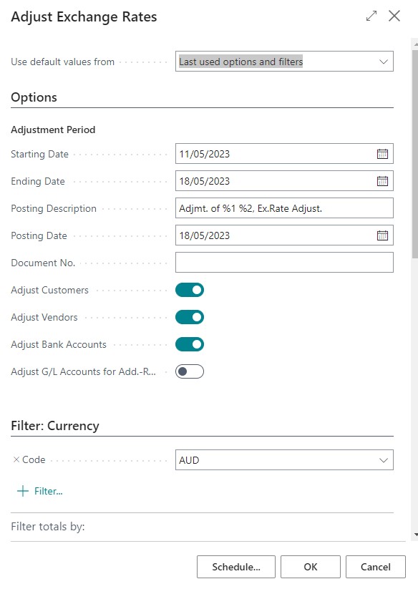Disable the Adjust Customers toggle
Image resolution: width=418 pixels, height=594 pixels.
[x=190, y=290]
